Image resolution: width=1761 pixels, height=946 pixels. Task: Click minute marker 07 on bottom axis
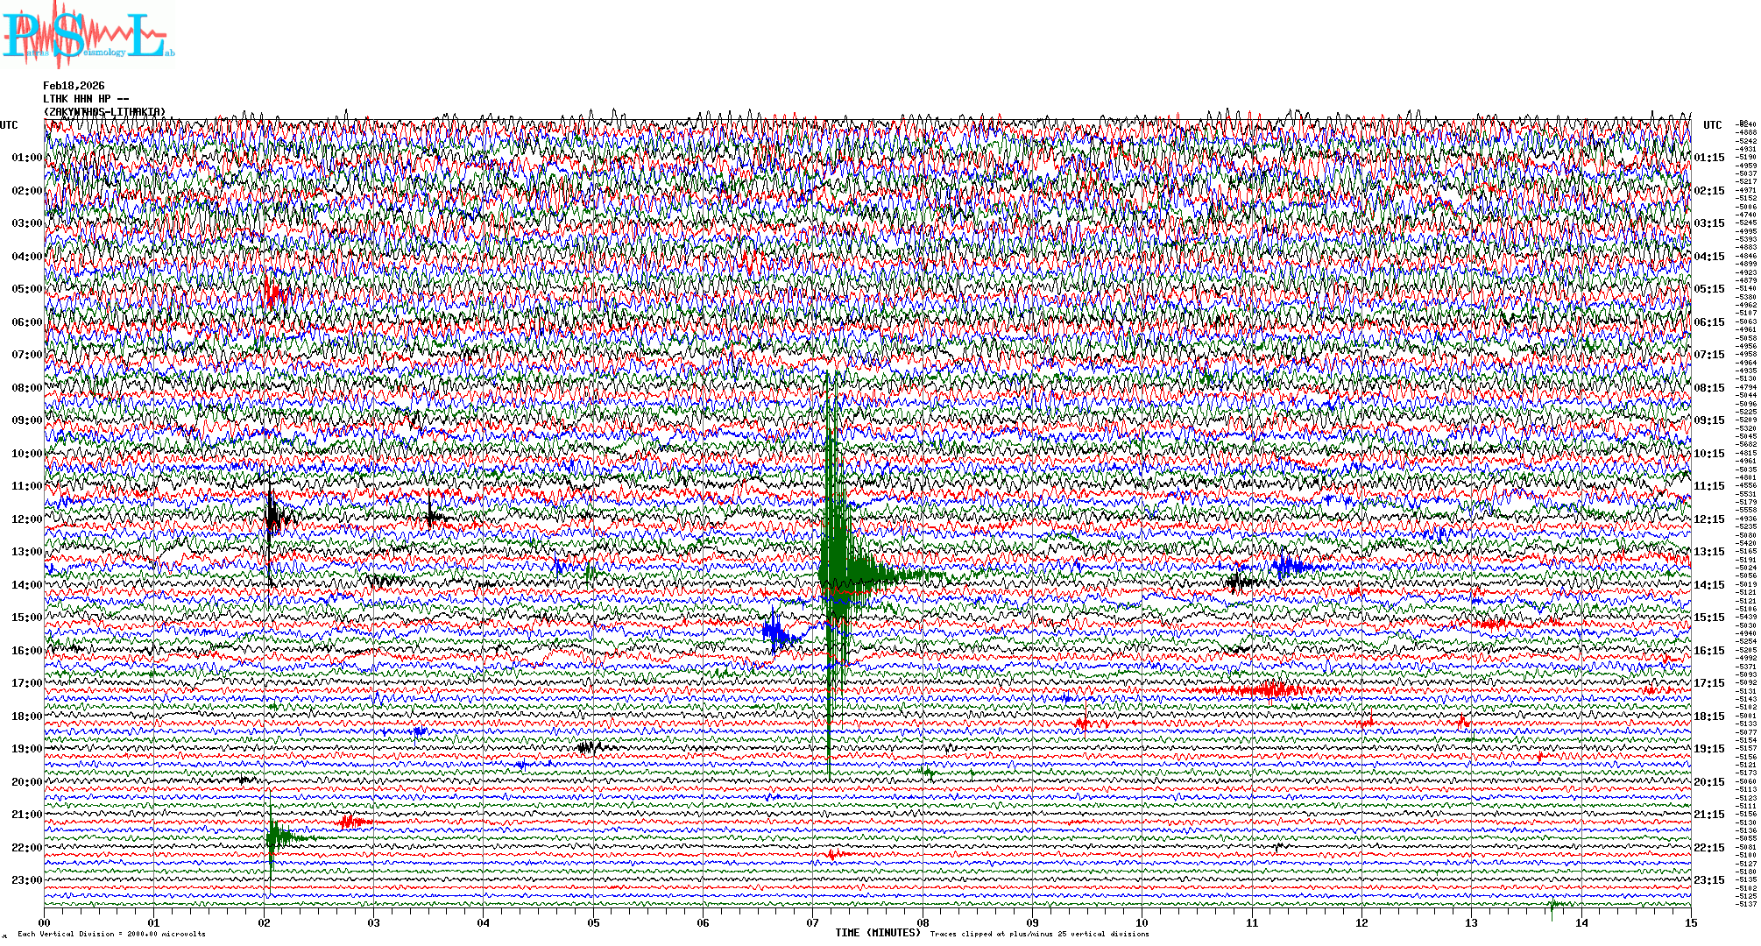tap(813, 922)
